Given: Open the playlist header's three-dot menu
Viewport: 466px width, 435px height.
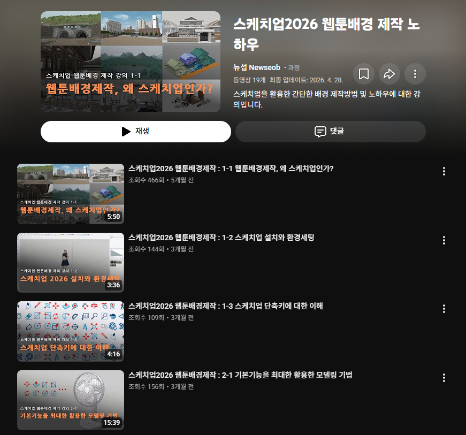Looking at the screenshot, I should (x=415, y=74).
